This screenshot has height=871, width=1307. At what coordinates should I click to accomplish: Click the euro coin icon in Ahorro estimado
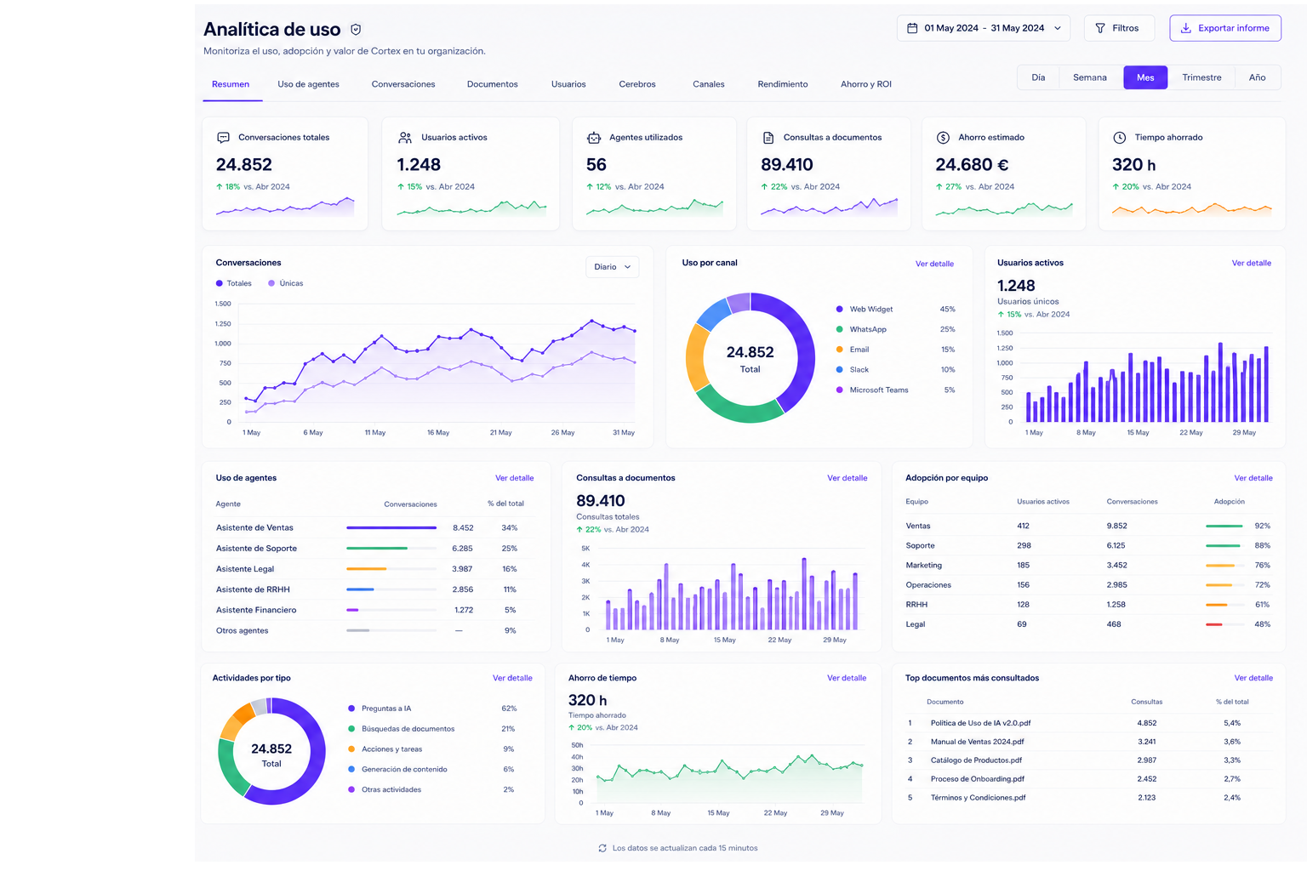[943, 137]
